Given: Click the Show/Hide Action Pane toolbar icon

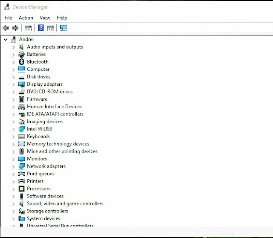Looking at the screenshot, I should click(50, 28).
